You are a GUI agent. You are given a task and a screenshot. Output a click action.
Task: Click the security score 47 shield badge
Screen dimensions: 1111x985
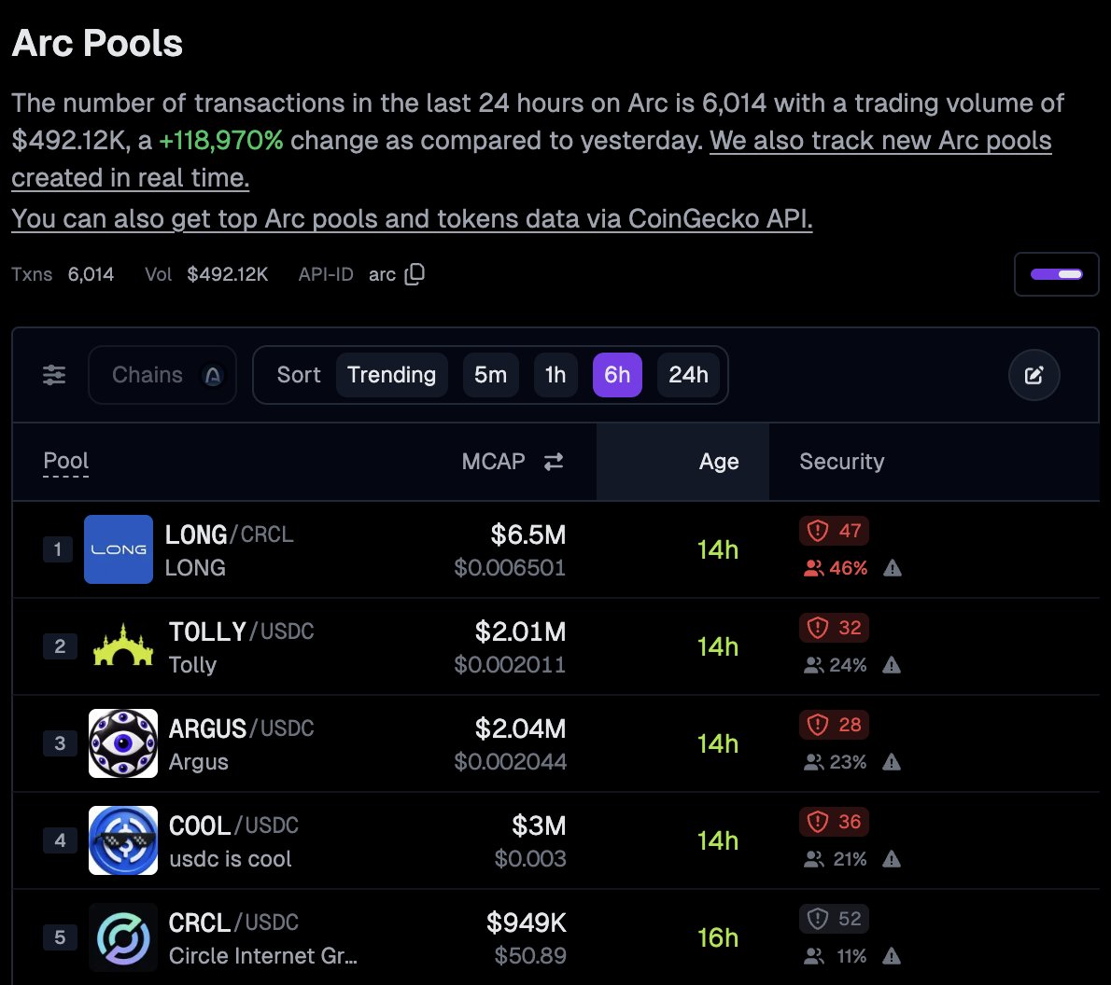[834, 531]
